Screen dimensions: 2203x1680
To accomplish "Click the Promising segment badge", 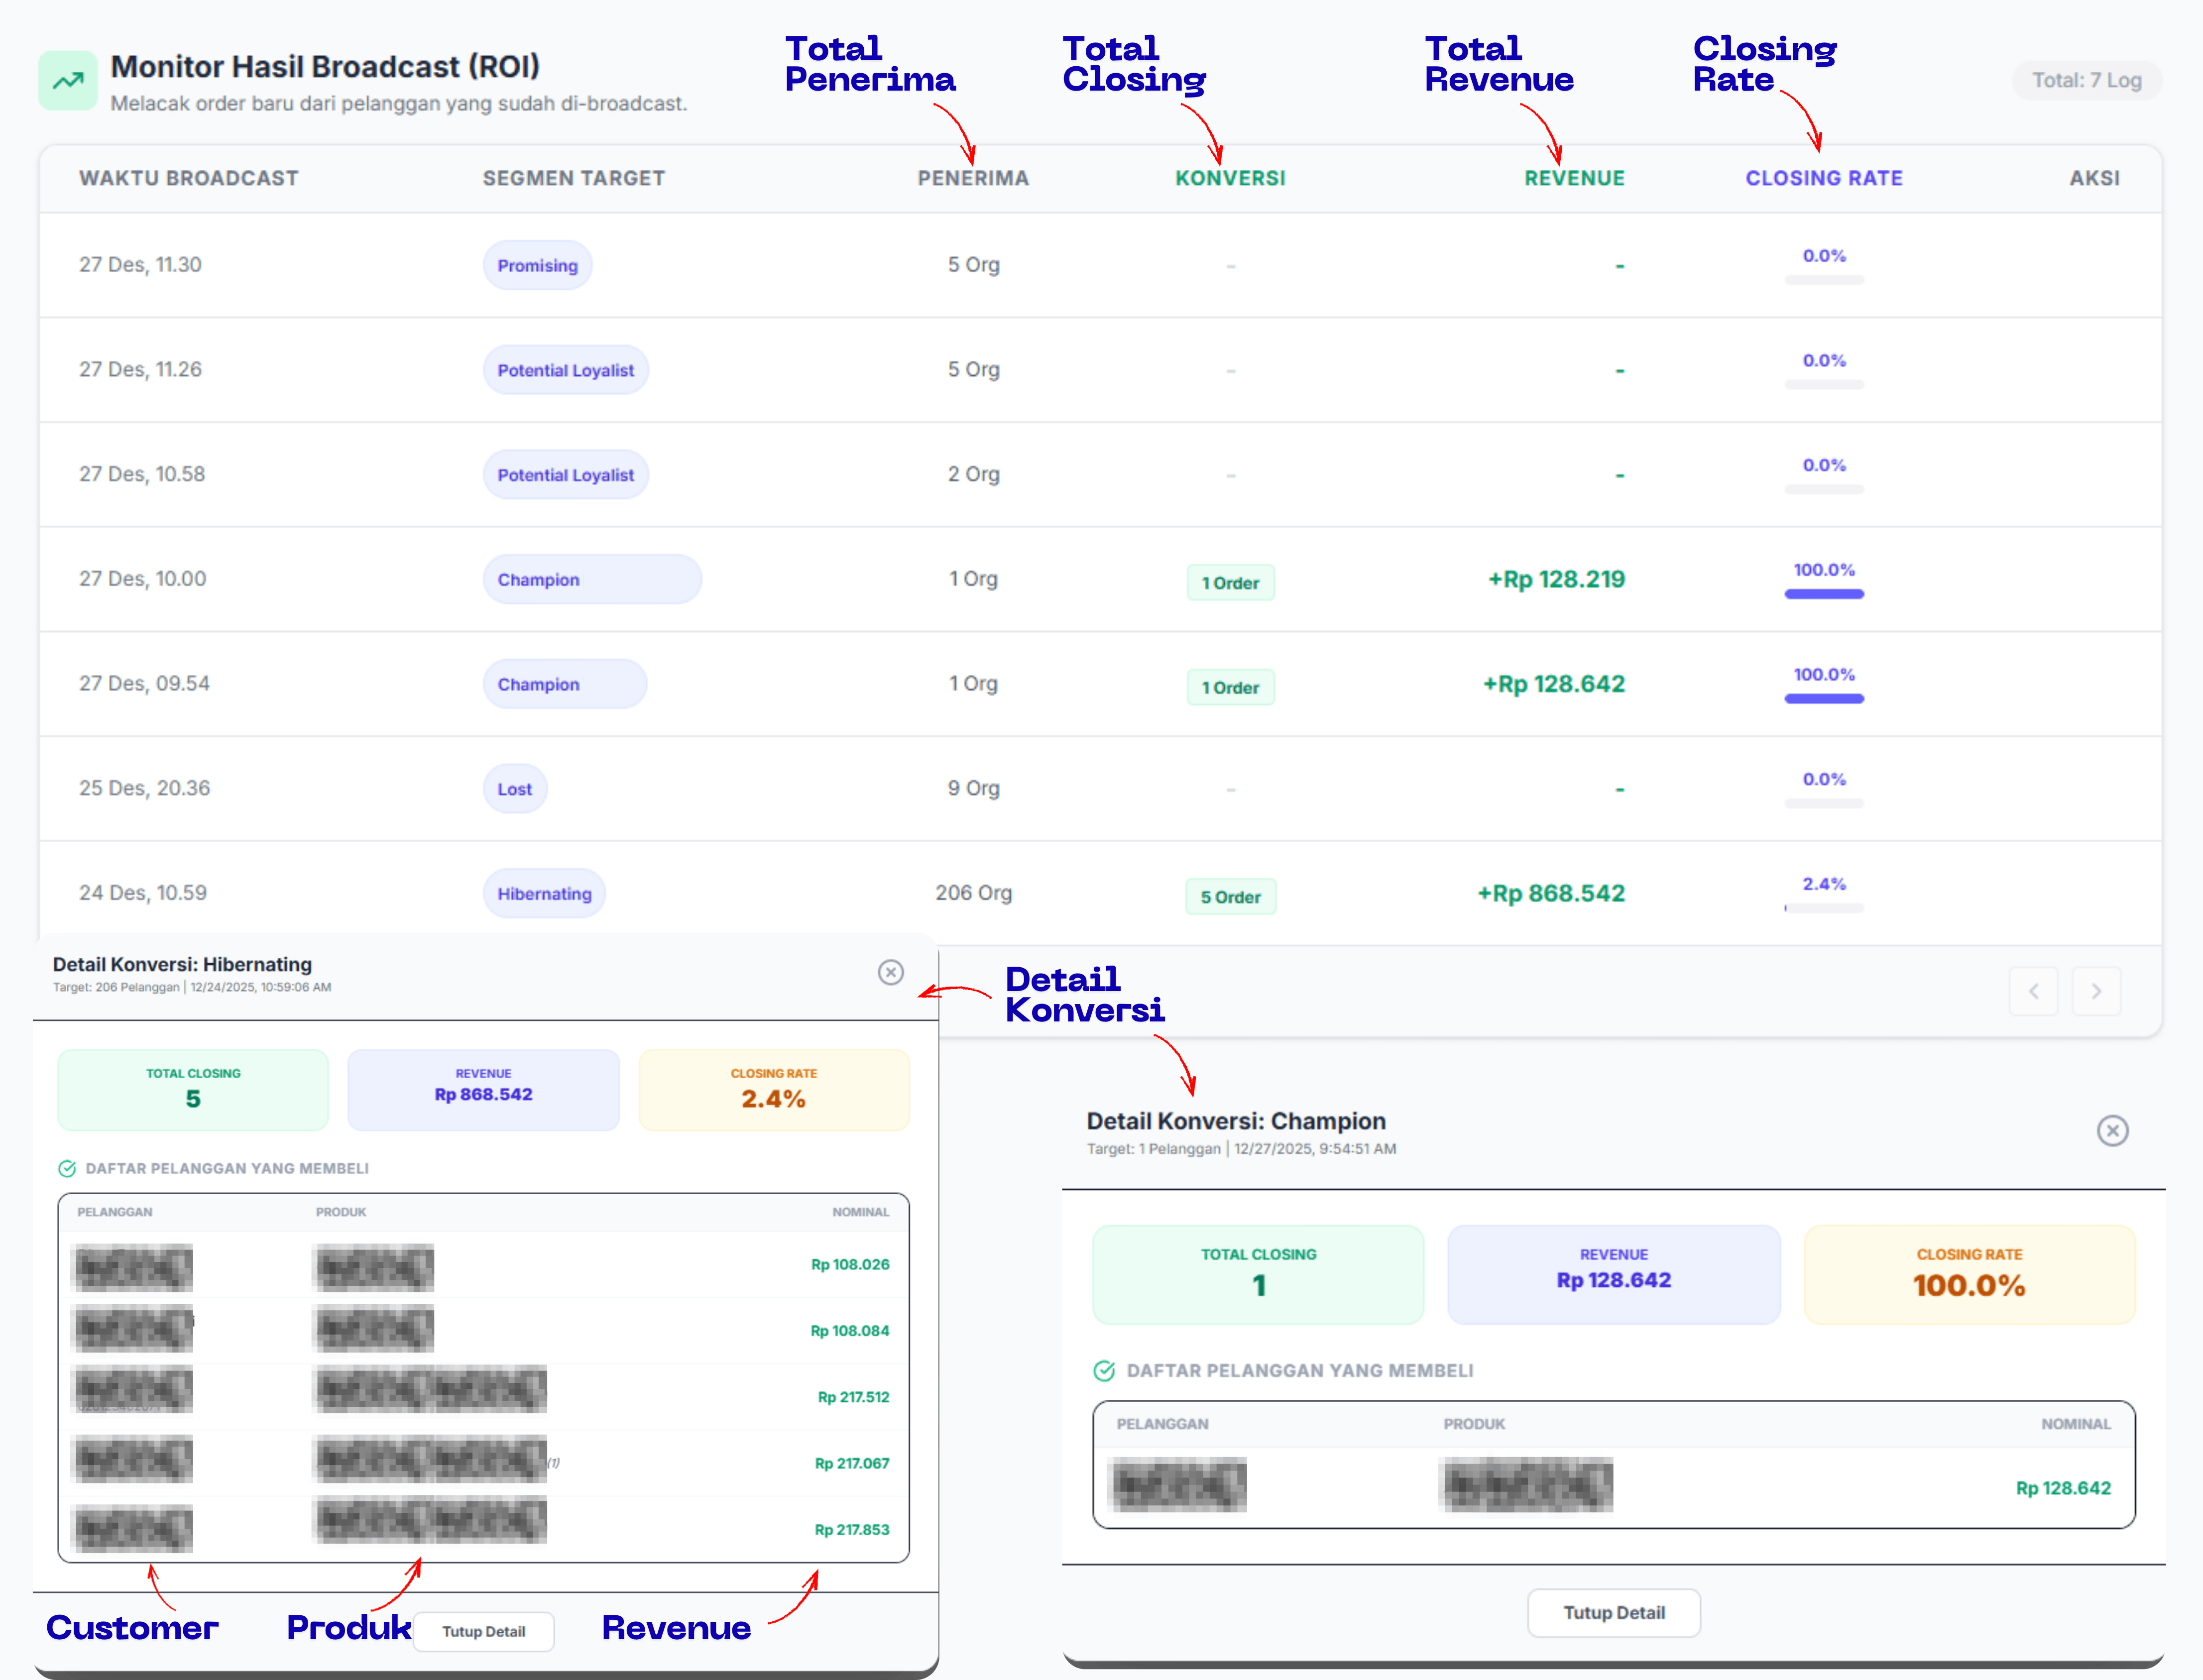I will [x=537, y=265].
